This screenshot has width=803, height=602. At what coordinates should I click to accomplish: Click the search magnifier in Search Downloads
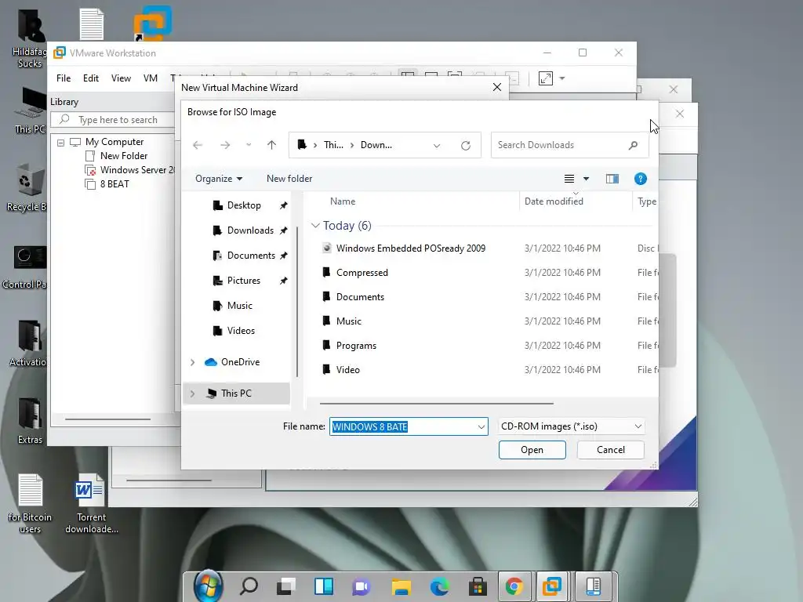pyautogui.click(x=634, y=145)
